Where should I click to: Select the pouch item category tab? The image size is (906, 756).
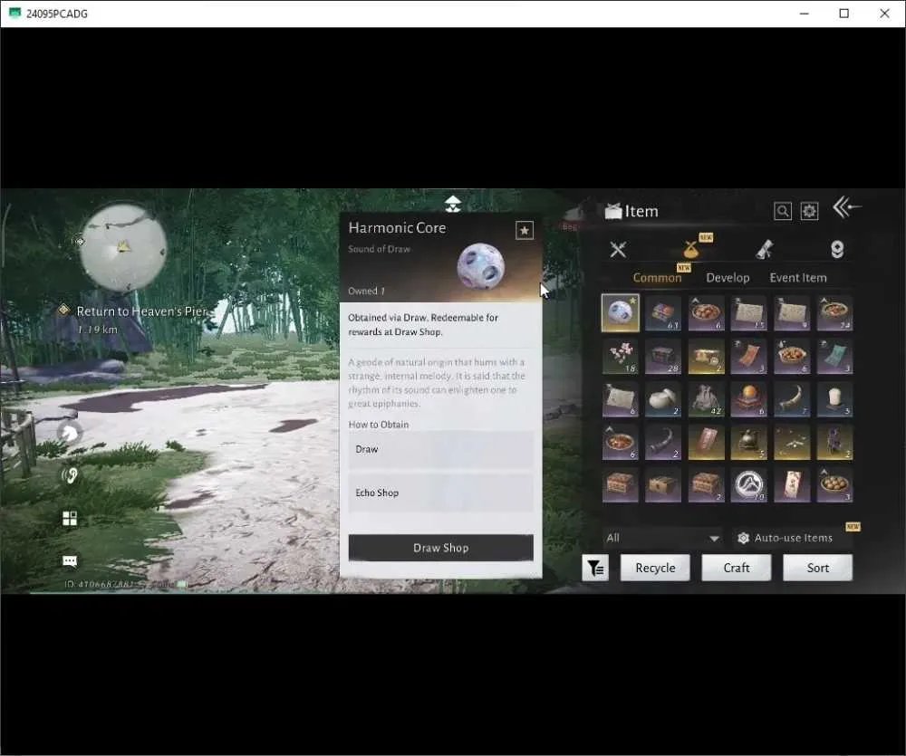point(690,250)
